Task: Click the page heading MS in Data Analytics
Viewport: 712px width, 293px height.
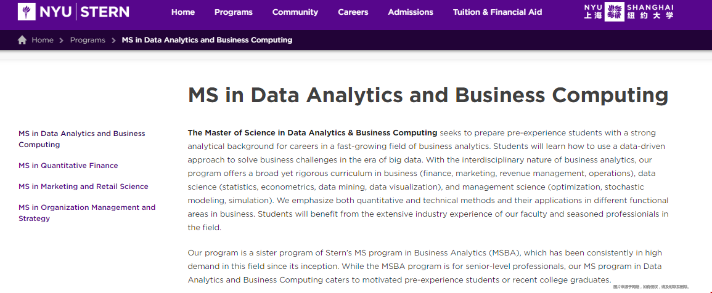Action: [x=428, y=95]
